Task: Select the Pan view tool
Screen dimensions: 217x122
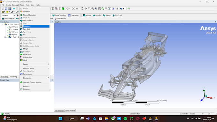Action: pyautogui.click(x=86, y=9)
